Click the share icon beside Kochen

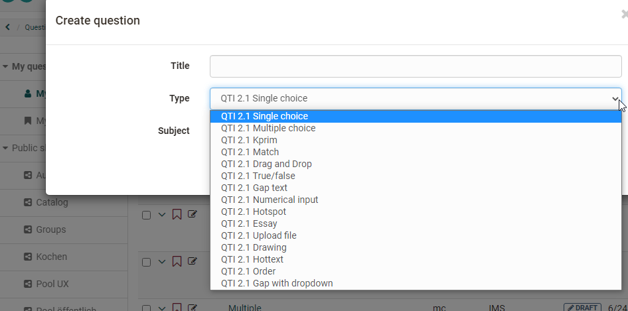click(x=28, y=257)
